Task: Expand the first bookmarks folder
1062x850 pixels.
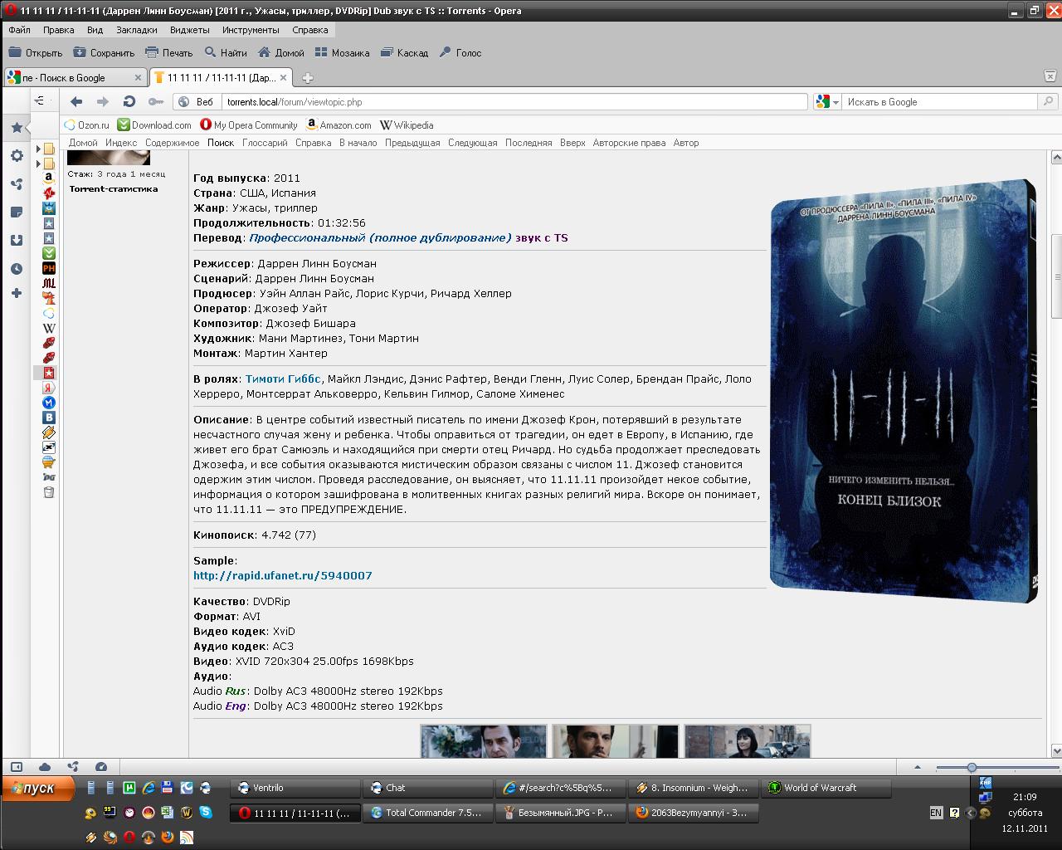Action: 38,149
